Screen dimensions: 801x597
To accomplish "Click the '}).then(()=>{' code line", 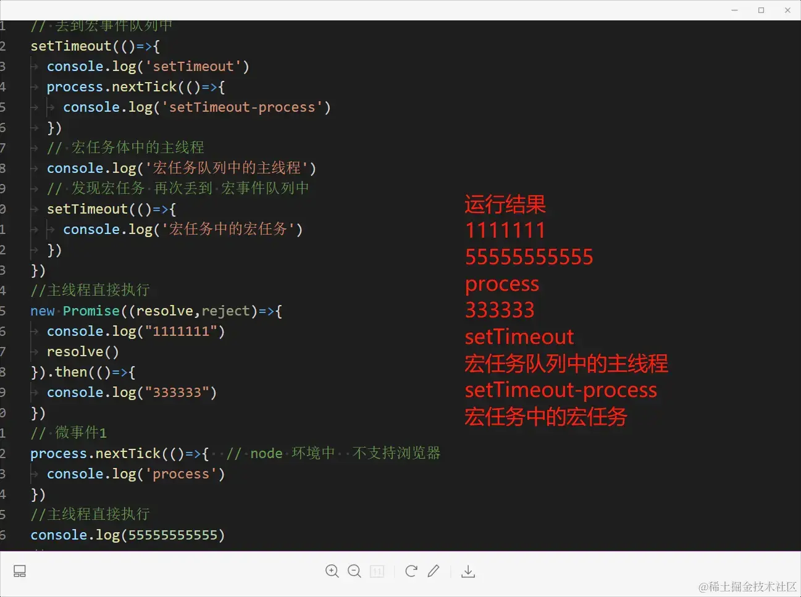I will pyautogui.click(x=83, y=372).
